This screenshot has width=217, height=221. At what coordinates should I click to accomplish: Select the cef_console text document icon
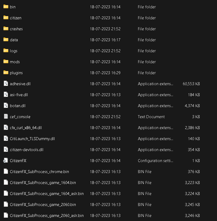pos(6,117)
